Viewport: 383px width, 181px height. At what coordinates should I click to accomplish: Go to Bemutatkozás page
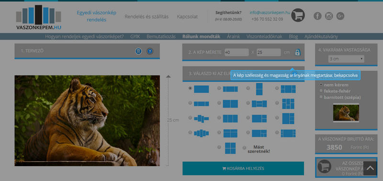tap(161, 37)
